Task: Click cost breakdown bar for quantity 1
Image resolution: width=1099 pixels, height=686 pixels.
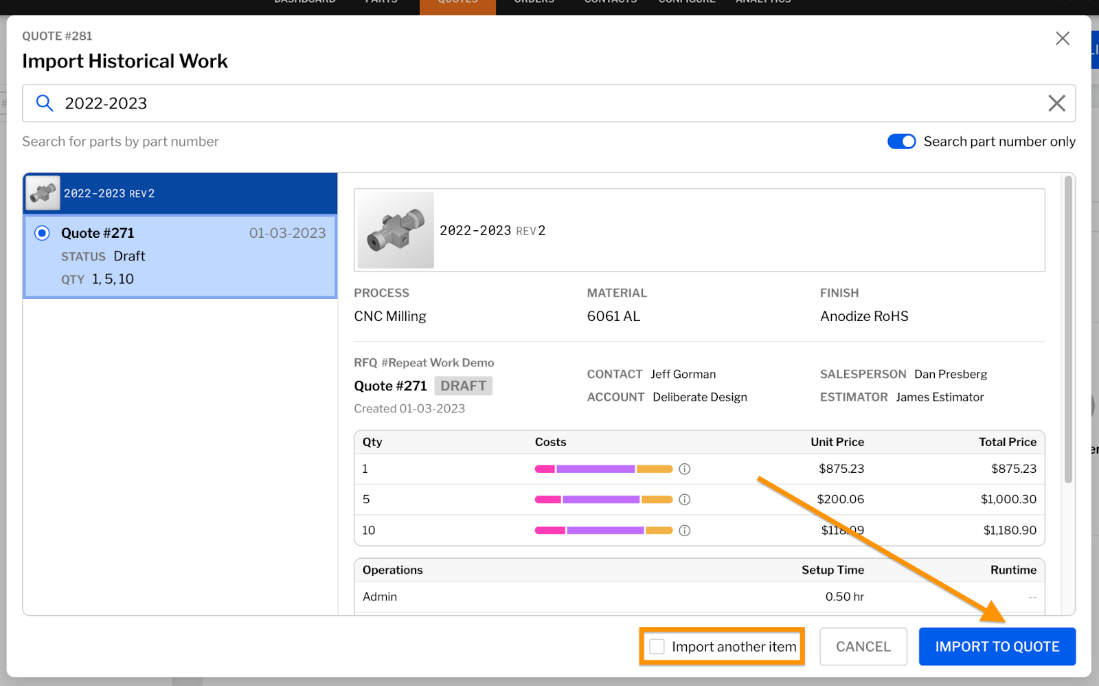Action: (x=604, y=469)
